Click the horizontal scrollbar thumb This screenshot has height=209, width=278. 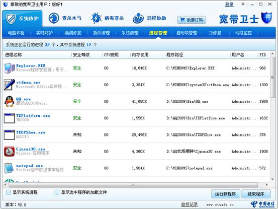(133, 185)
